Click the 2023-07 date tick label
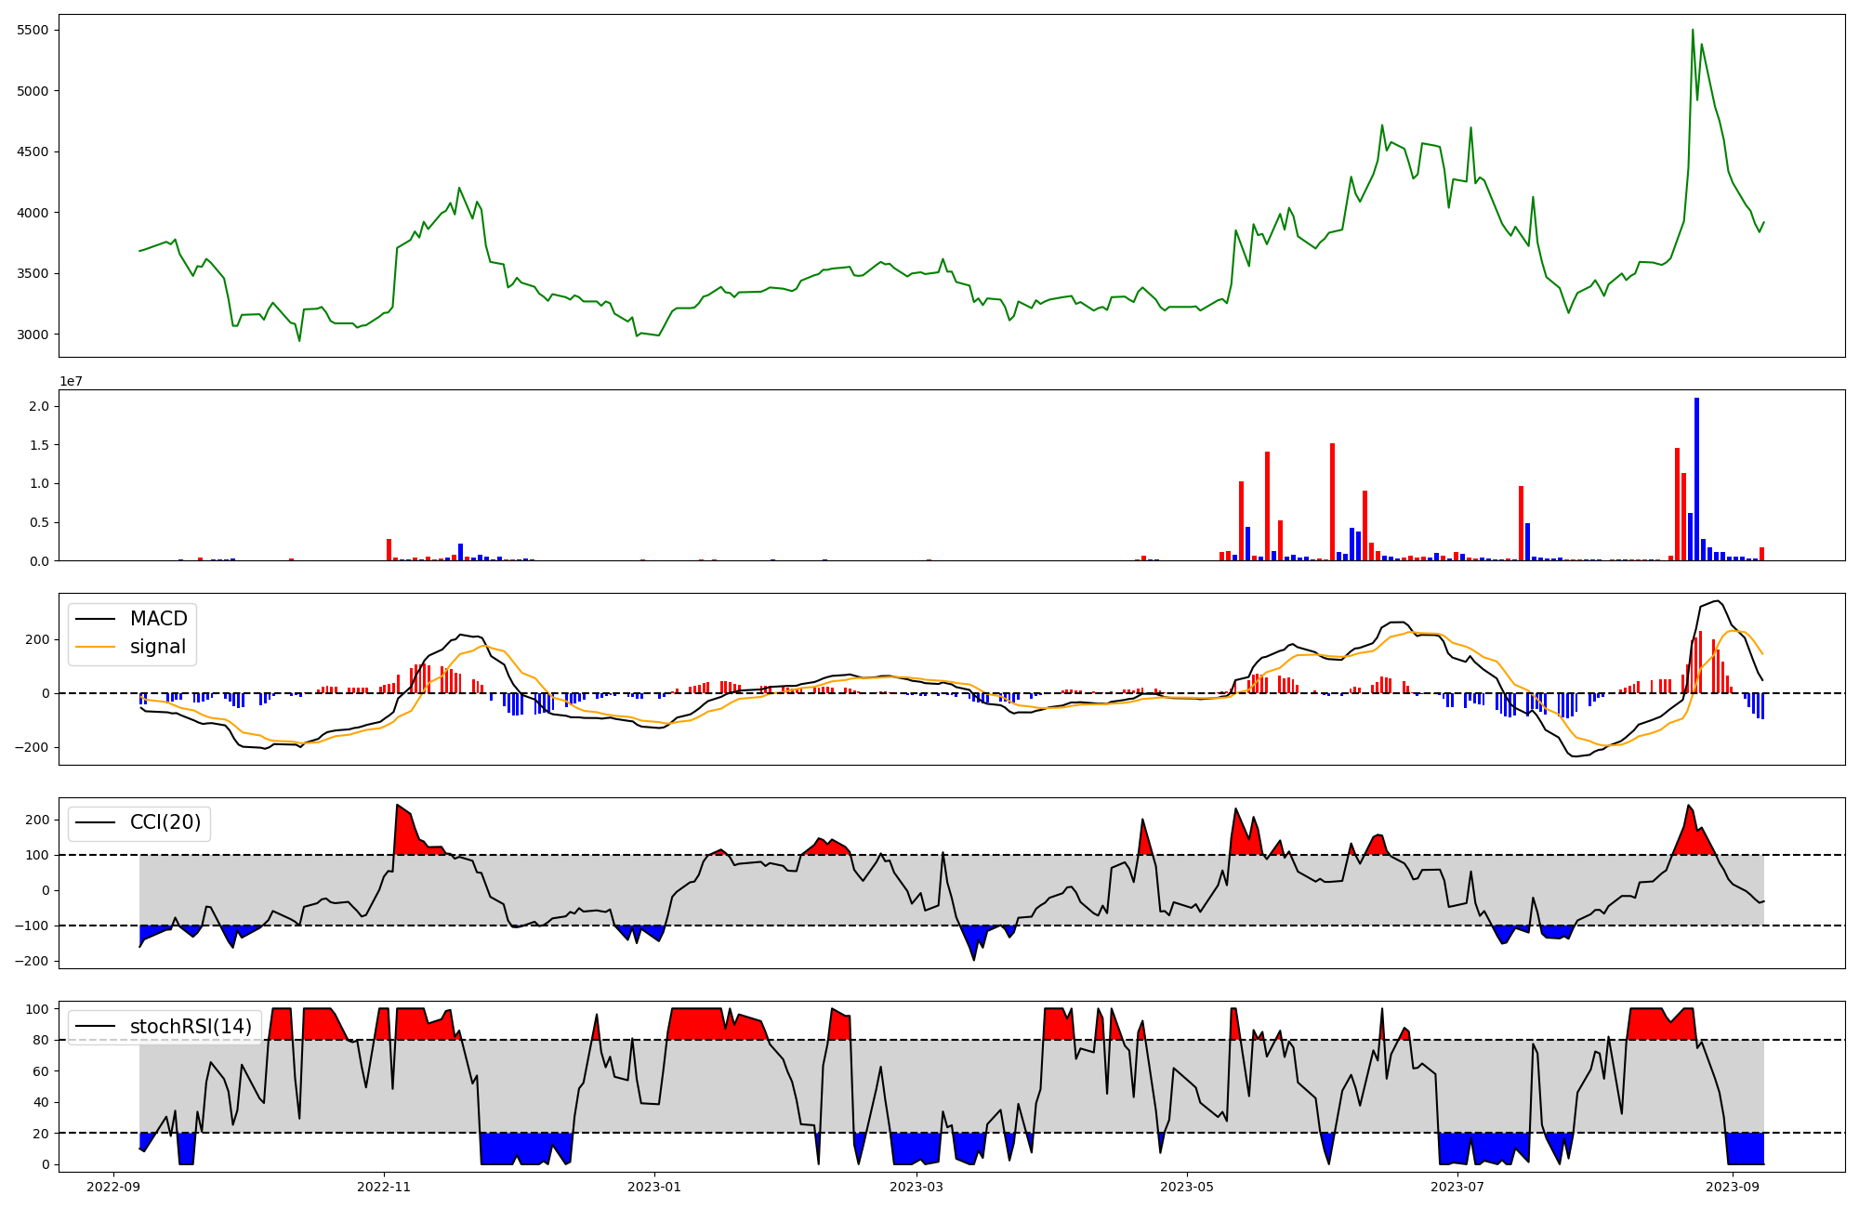 (1457, 1187)
